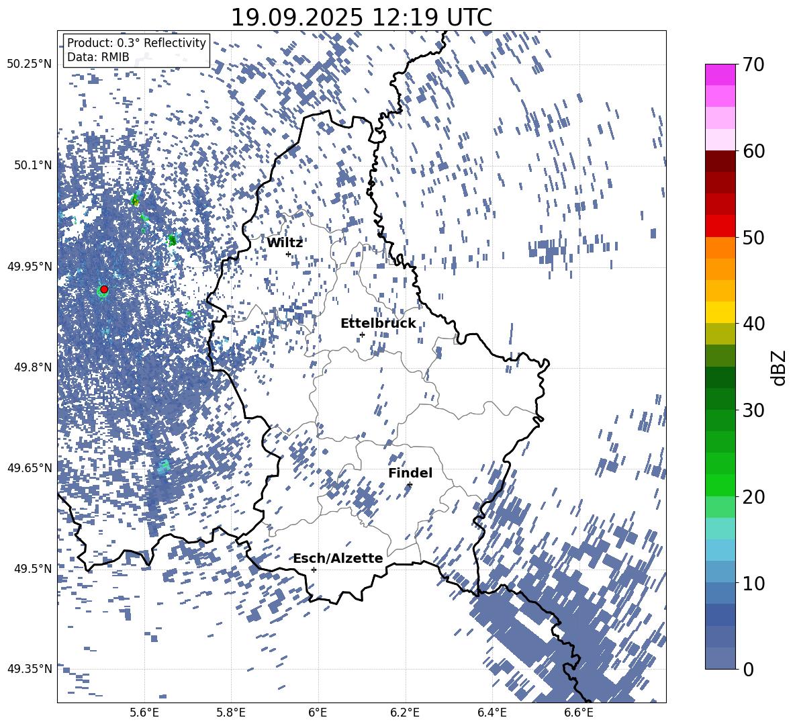Click the Wiltz station cross marker

[289, 254]
